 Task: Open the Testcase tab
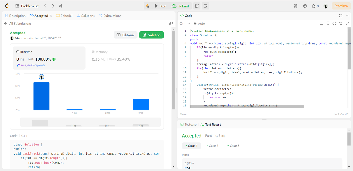(x=188, y=125)
